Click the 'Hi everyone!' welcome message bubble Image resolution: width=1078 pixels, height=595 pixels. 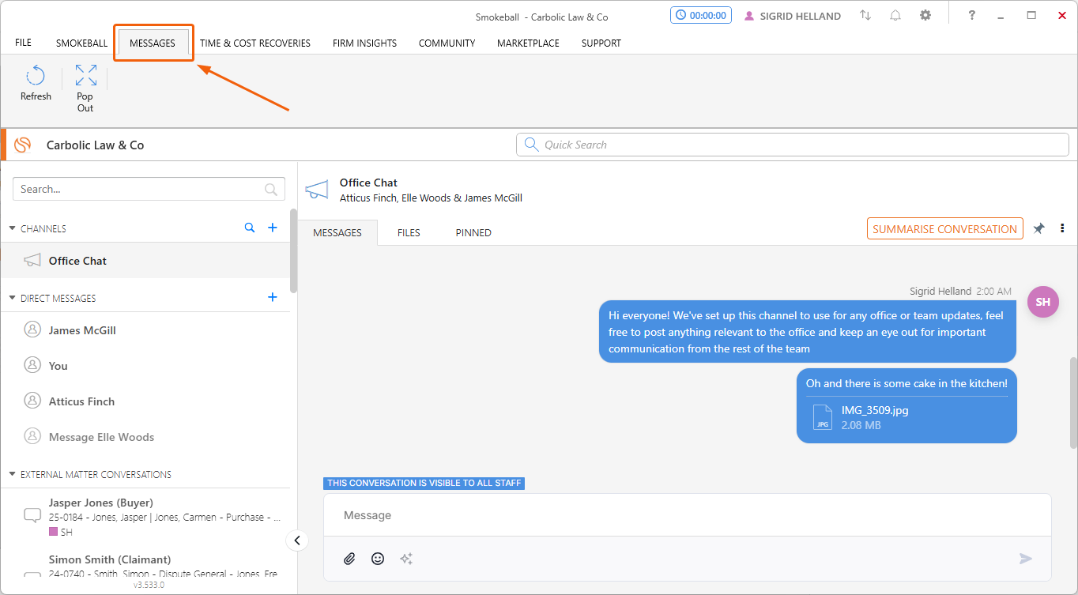pos(807,332)
